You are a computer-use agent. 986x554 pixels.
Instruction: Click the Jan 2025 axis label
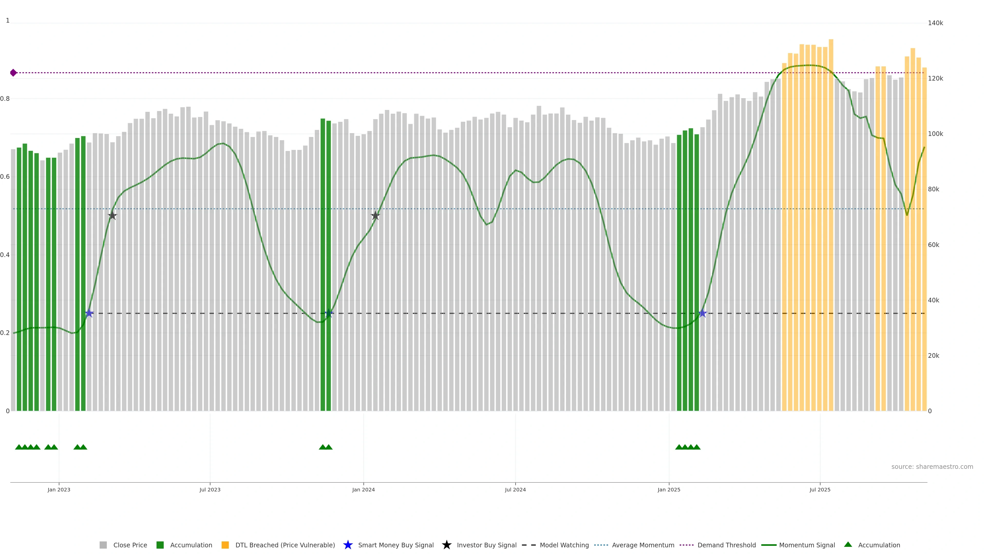click(x=669, y=490)
